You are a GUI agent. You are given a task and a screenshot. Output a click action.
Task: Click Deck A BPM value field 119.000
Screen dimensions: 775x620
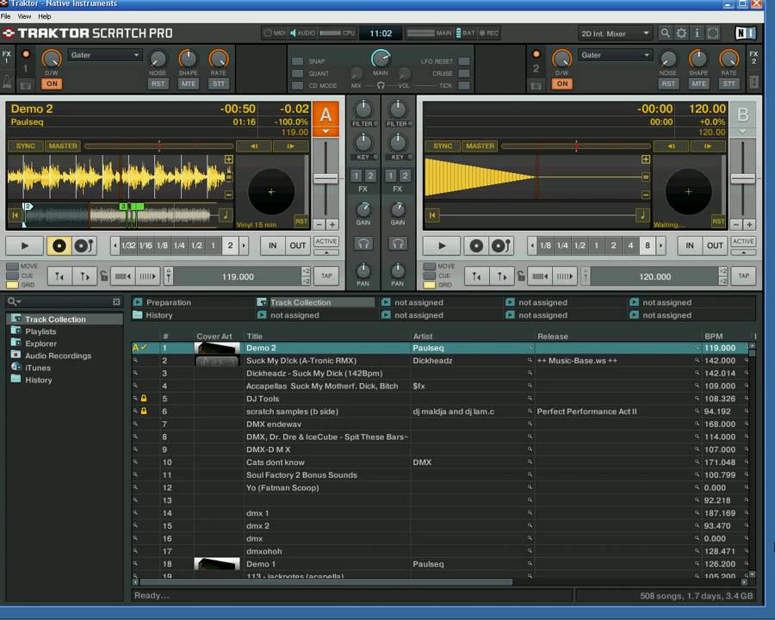click(238, 277)
